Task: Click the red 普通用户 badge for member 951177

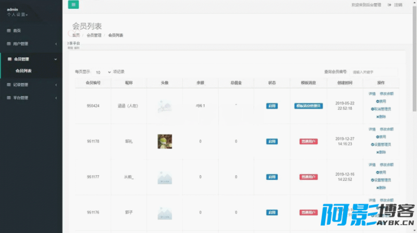Action: tap(308, 177)
